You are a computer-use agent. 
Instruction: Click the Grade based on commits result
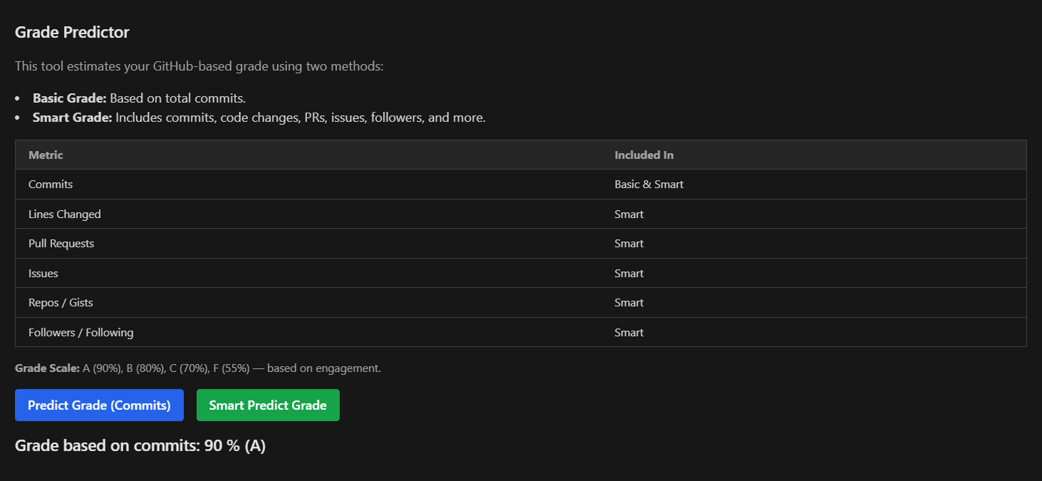point(140,446)
